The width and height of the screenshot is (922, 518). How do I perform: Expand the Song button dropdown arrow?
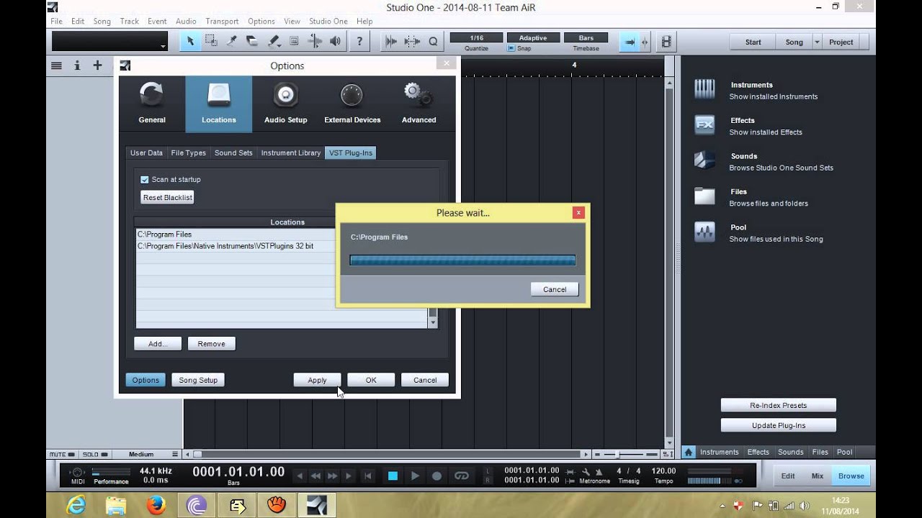click(x=817, y=42)
